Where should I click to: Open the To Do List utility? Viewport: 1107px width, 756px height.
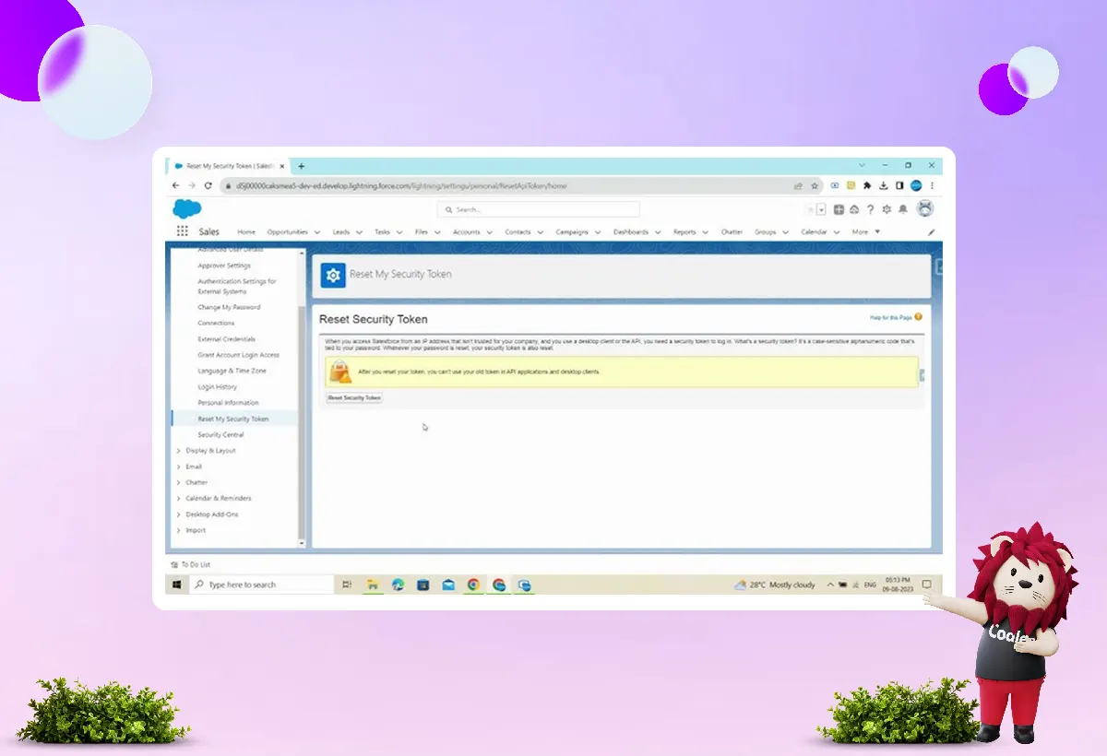tap(191, 564)
